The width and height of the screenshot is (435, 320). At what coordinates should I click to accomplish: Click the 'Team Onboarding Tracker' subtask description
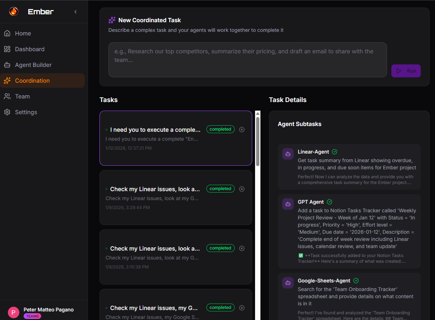pyautogui.click(x=356, y=296)
